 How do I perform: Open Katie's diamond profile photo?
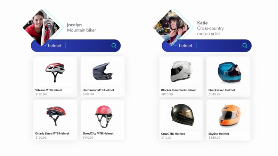pos(171,28)
